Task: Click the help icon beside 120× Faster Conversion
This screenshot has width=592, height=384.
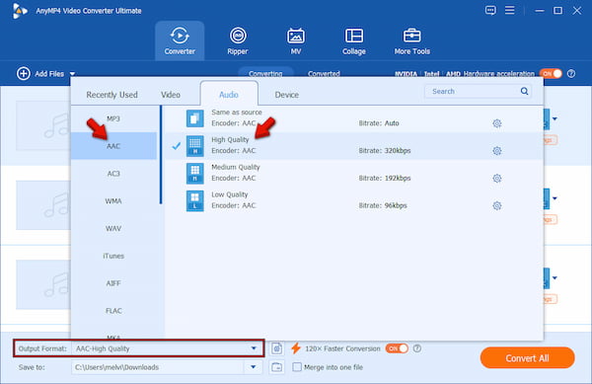Action: (x=416, y=348)
